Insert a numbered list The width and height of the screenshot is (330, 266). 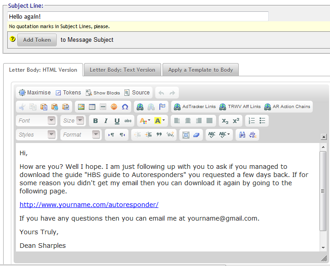pyautogui.click(x=252, y=121)
